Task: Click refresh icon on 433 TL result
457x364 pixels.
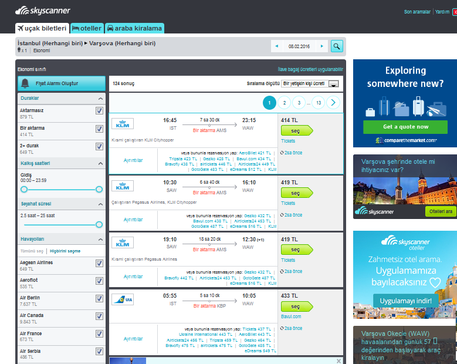Action: pyautogui.click(x=282, y=328)
